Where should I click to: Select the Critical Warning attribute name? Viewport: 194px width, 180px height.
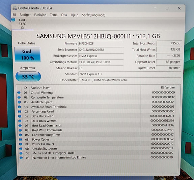point(42,93)
